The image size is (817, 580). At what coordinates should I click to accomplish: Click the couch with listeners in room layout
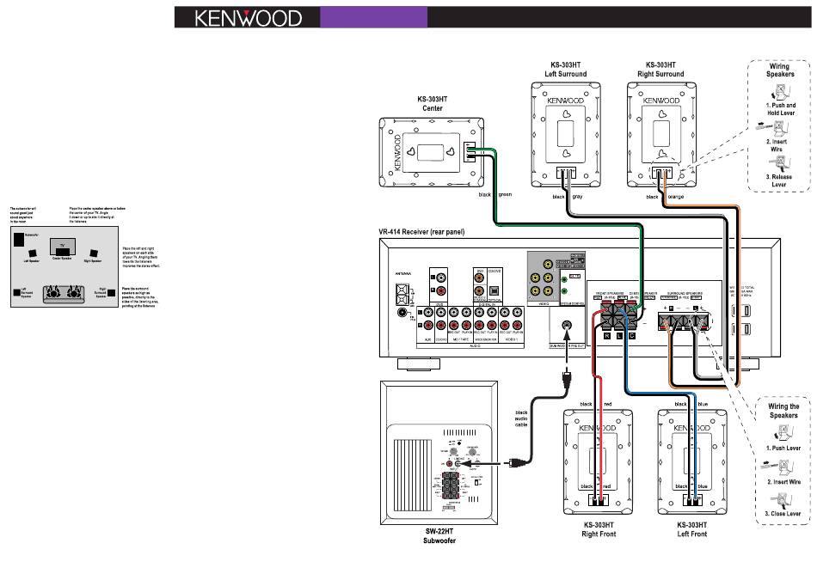64,294
